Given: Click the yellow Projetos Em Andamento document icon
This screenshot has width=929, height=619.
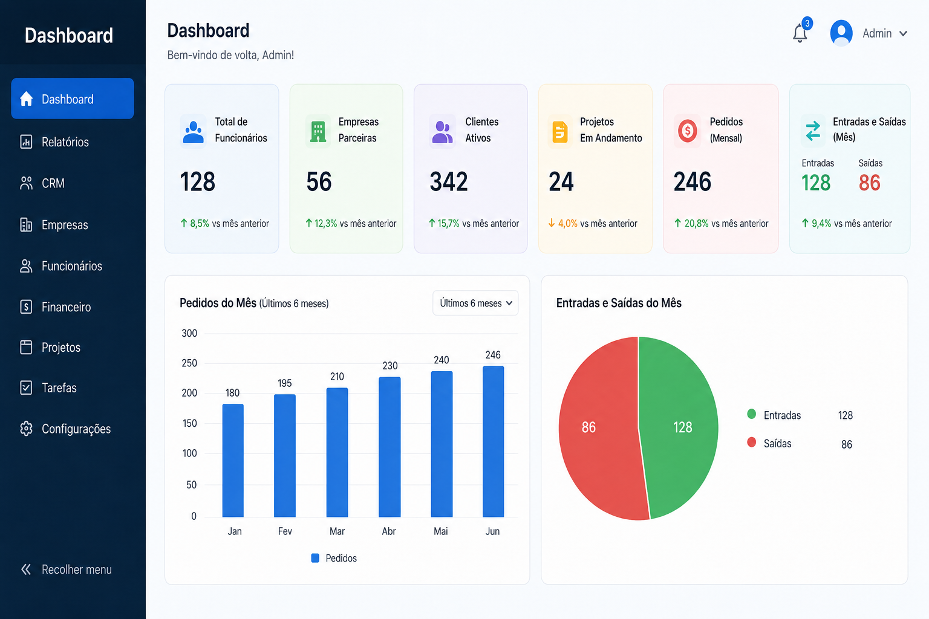Looking at the screenshot, I should point(560,131).
